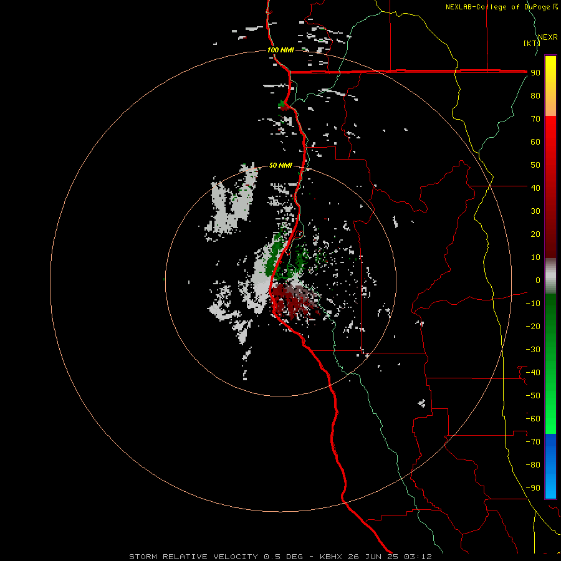Click the [KT] units label
561x561 pixels.
pyautogui.click(x=532, y=43)
